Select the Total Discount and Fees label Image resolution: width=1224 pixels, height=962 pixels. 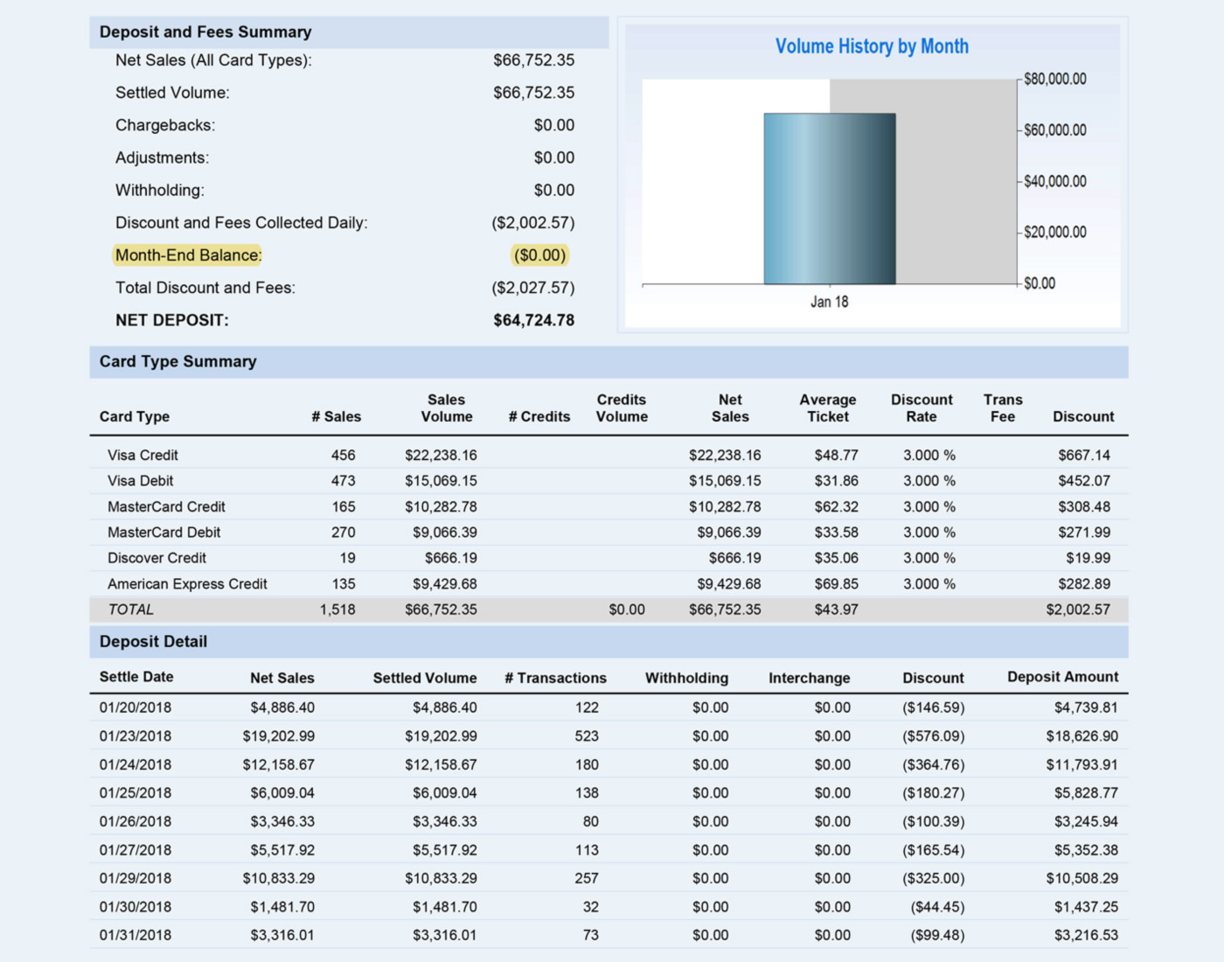point(205,288)
